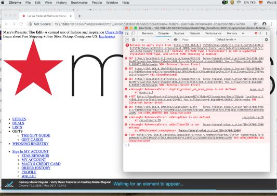The width and height of the screenshot is (277, 196).
Task: Click the Check It Out link
Action: pos(114,32)
